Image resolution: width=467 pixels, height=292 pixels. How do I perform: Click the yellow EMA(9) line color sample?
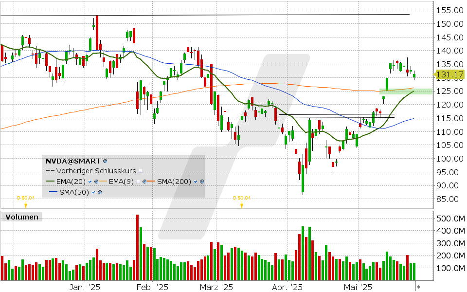[x=103, y=182]
